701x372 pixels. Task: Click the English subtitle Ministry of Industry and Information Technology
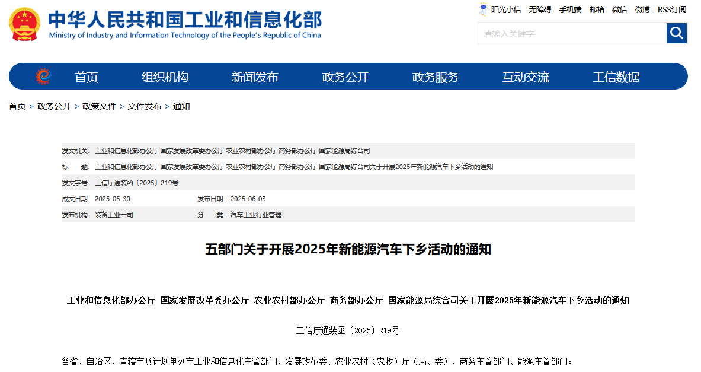(x=185, y=36)
